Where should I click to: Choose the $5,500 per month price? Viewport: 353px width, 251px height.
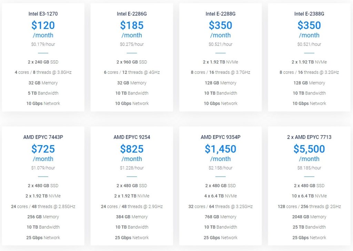[x=309, y=149]
